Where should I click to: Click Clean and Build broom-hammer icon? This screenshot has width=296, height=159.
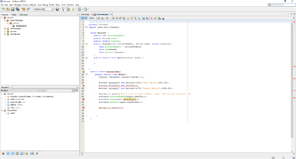coord(68,9)
